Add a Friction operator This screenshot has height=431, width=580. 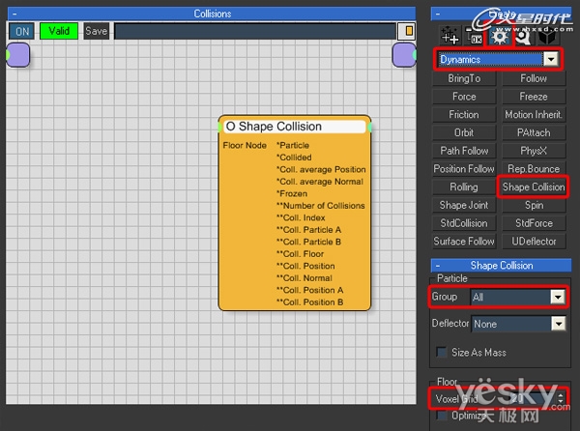point(464,115)
